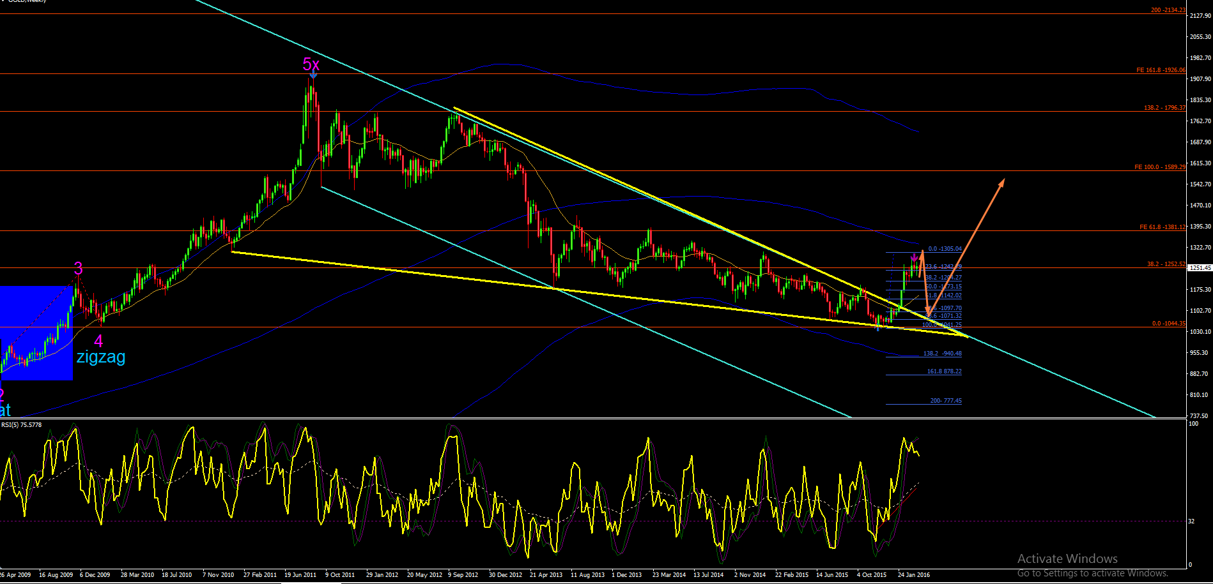1213x584 pixels.
Task: Select the "0.0 -1044.35" orange level label
Action: click(x=1169, y=324)
